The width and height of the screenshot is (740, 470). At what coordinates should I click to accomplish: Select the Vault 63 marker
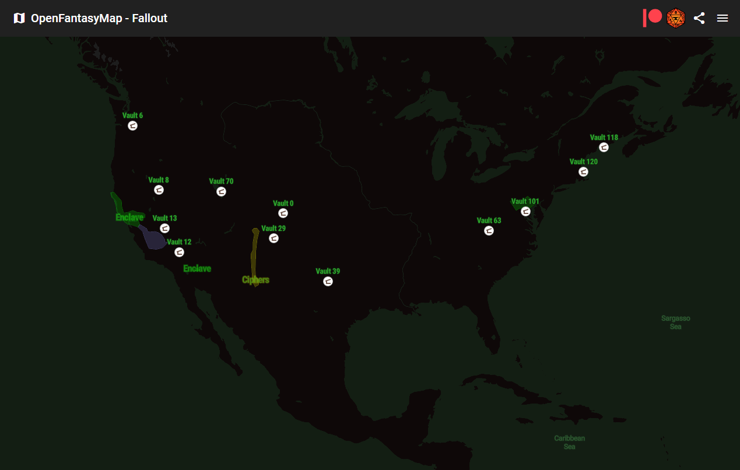(x=489, y=230)
